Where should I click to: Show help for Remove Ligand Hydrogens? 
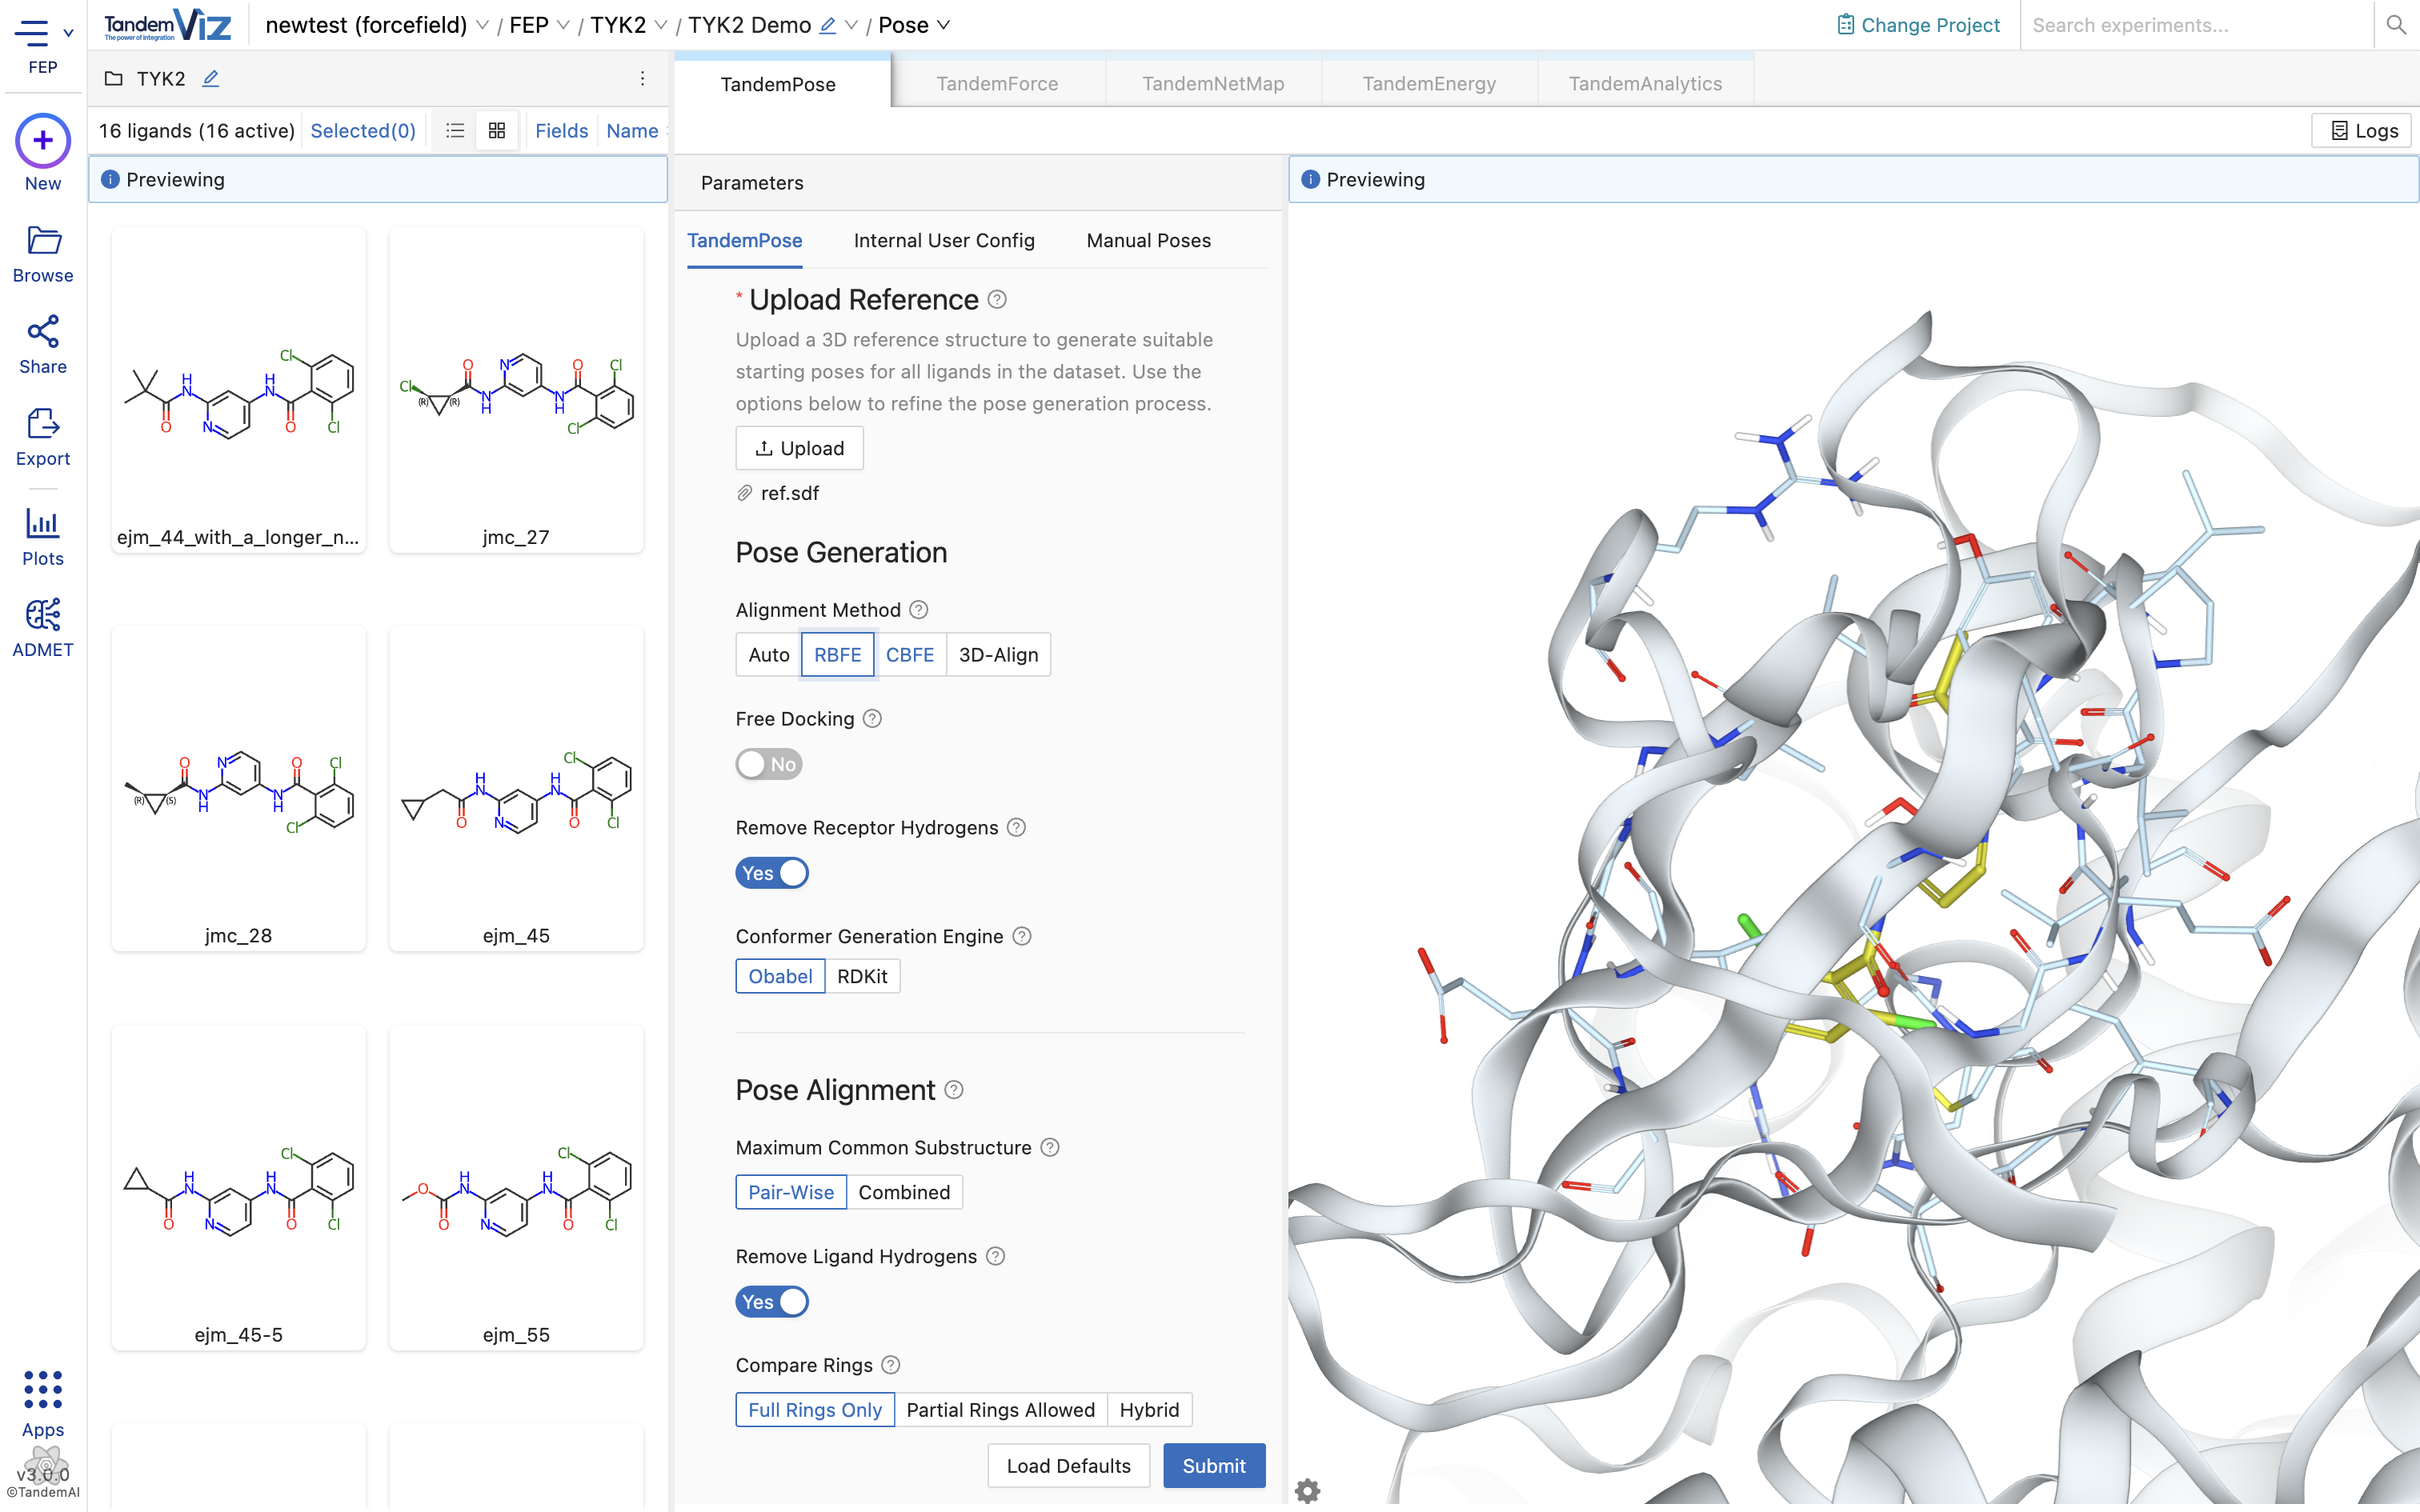tap(995, 1256)
